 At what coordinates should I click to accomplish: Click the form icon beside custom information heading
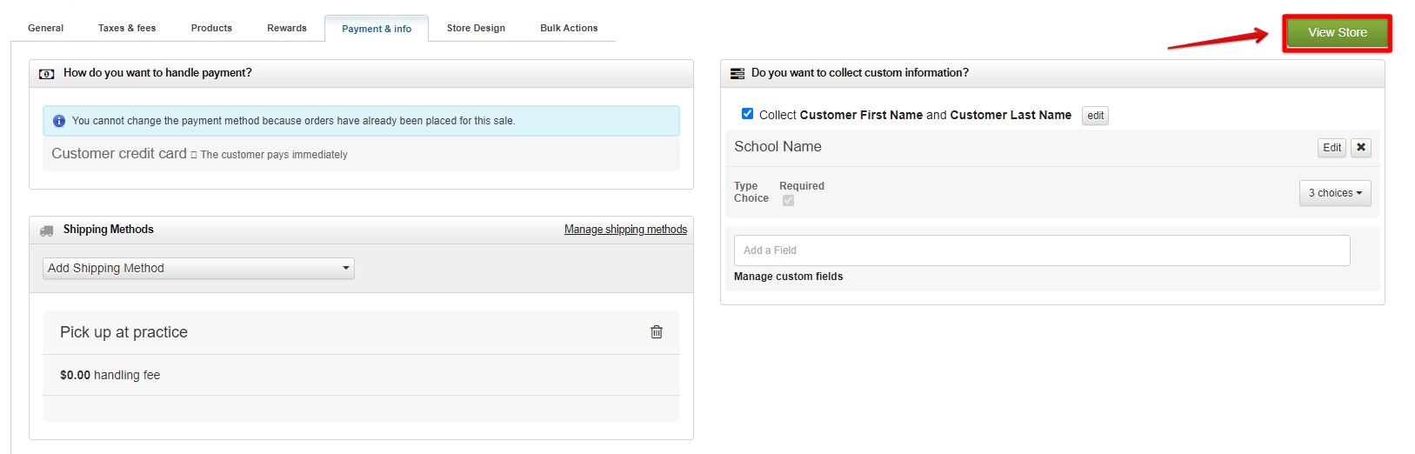coord(738,74)
